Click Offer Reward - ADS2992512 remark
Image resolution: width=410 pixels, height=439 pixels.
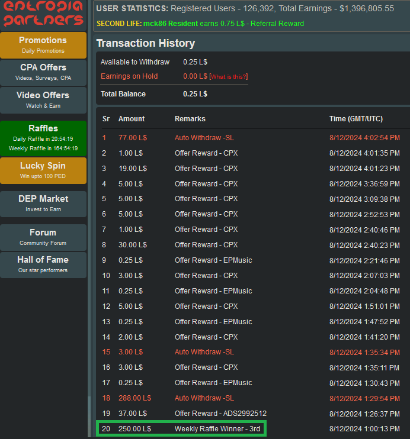[221, 414]
